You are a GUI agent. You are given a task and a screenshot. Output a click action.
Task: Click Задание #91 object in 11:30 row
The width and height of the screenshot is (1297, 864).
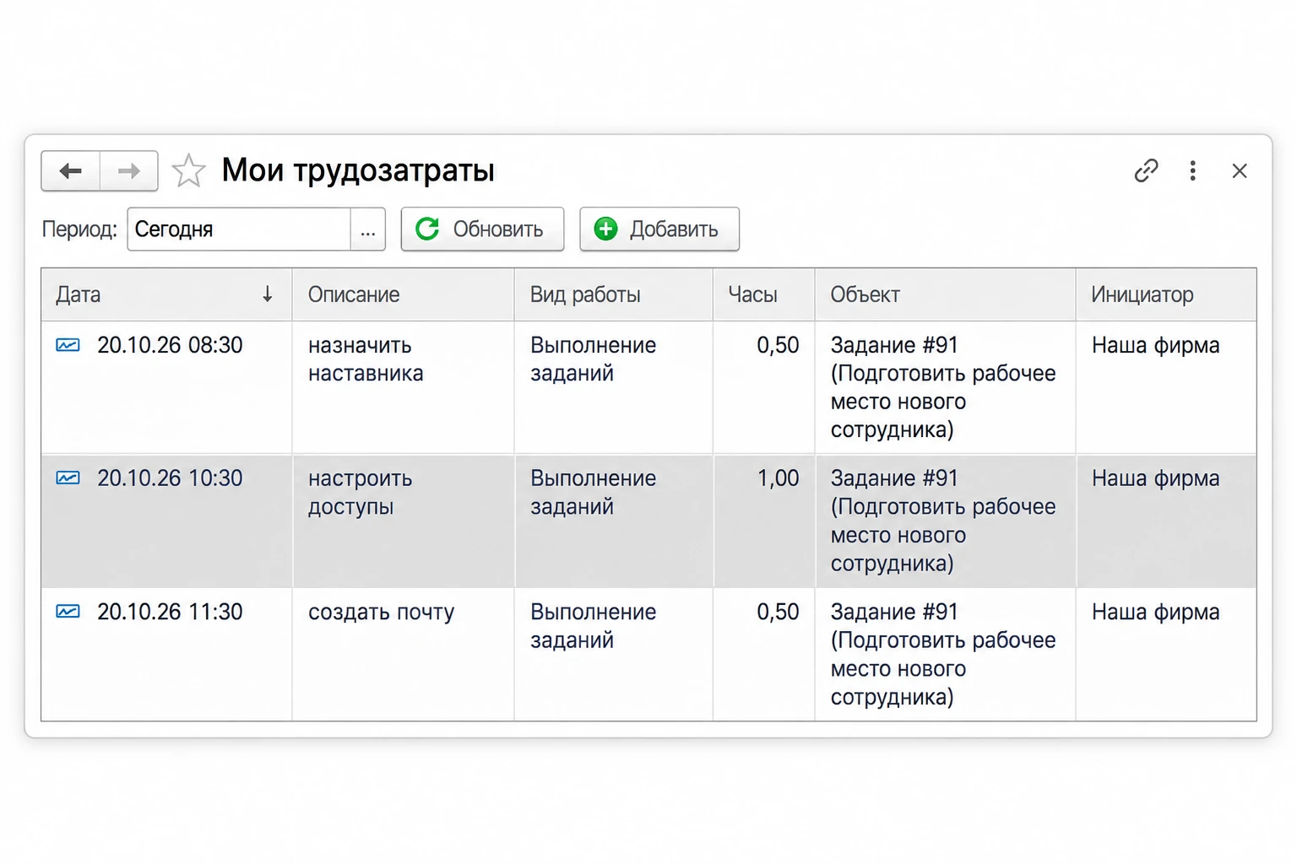943,654
